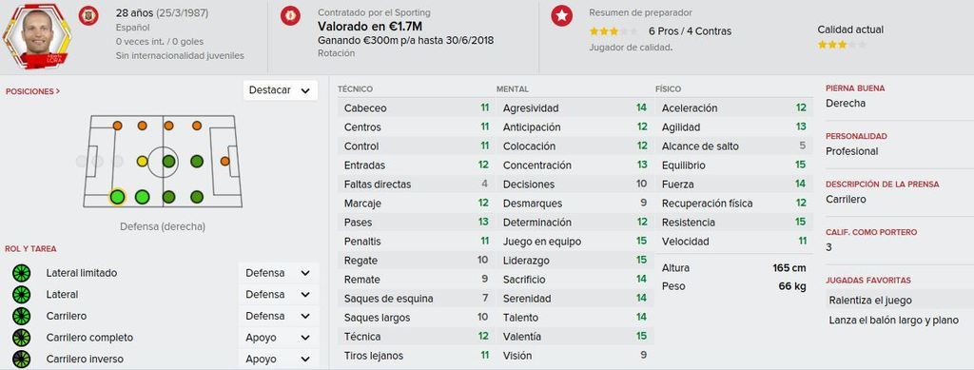Screen dimensions: 974x370
Task: Select the Lateral limitado role icon
Action: [x=22, y=273]
